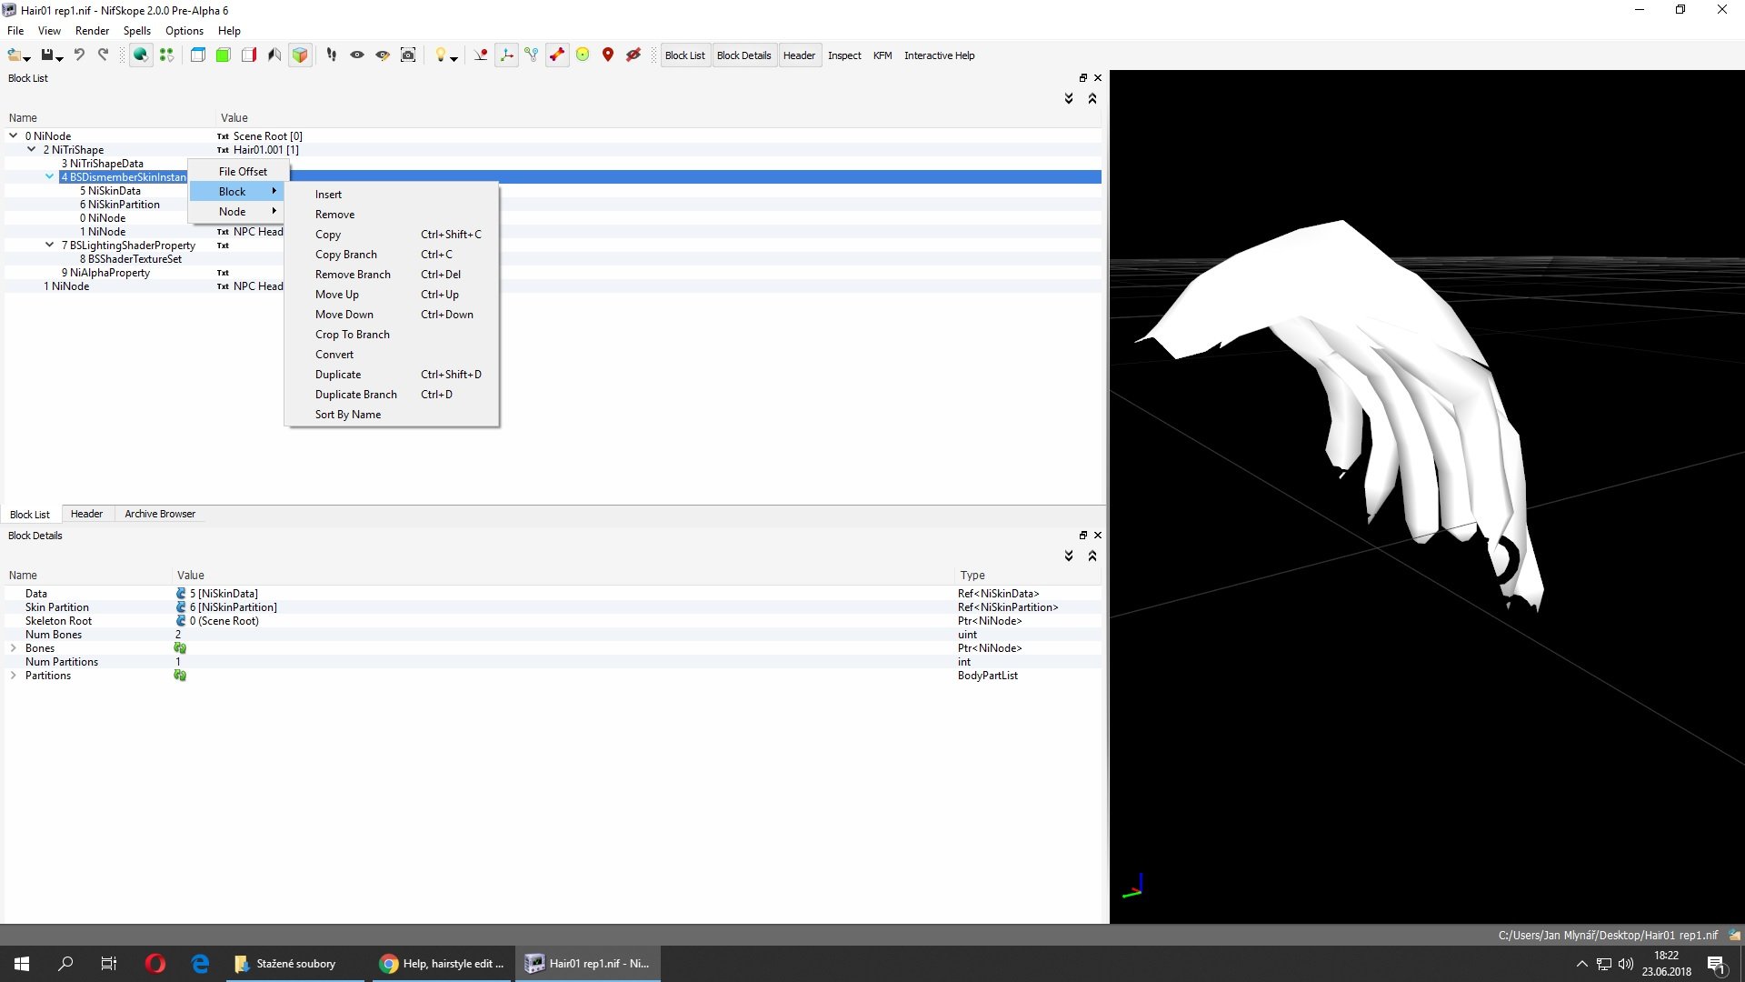
Task: Toggle the draw axes icon
Action: pyautogui.click(x=506, y=55)
